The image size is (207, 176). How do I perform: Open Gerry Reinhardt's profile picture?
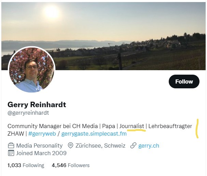tap(31, 70)
